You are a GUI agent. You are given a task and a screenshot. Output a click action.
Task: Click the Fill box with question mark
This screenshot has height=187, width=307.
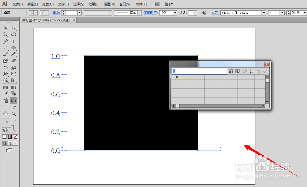pos(6,123)
